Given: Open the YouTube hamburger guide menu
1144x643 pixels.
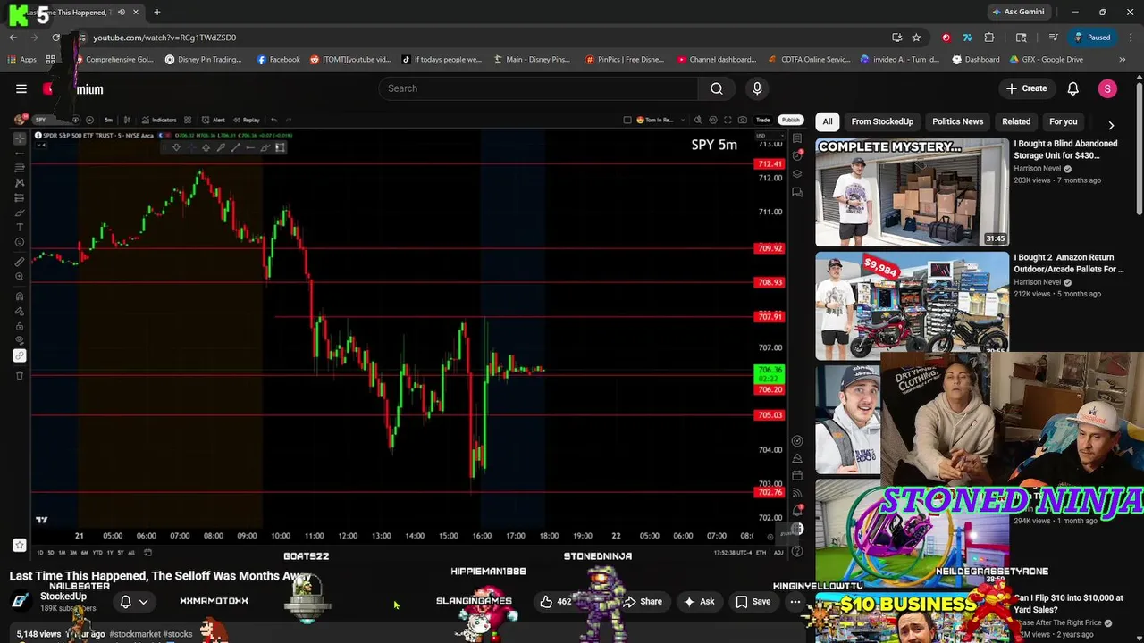Looking at the screenshot, I should tap(21, 88).
